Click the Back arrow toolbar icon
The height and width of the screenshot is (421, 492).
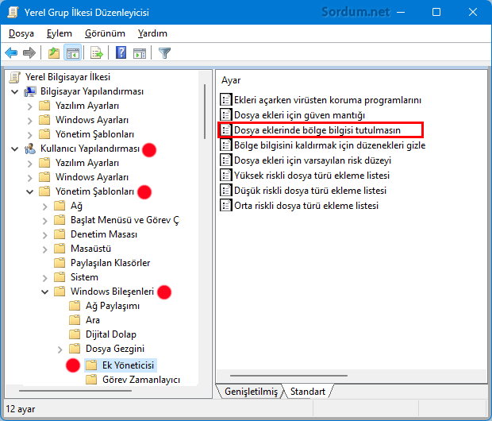[11, 52]
